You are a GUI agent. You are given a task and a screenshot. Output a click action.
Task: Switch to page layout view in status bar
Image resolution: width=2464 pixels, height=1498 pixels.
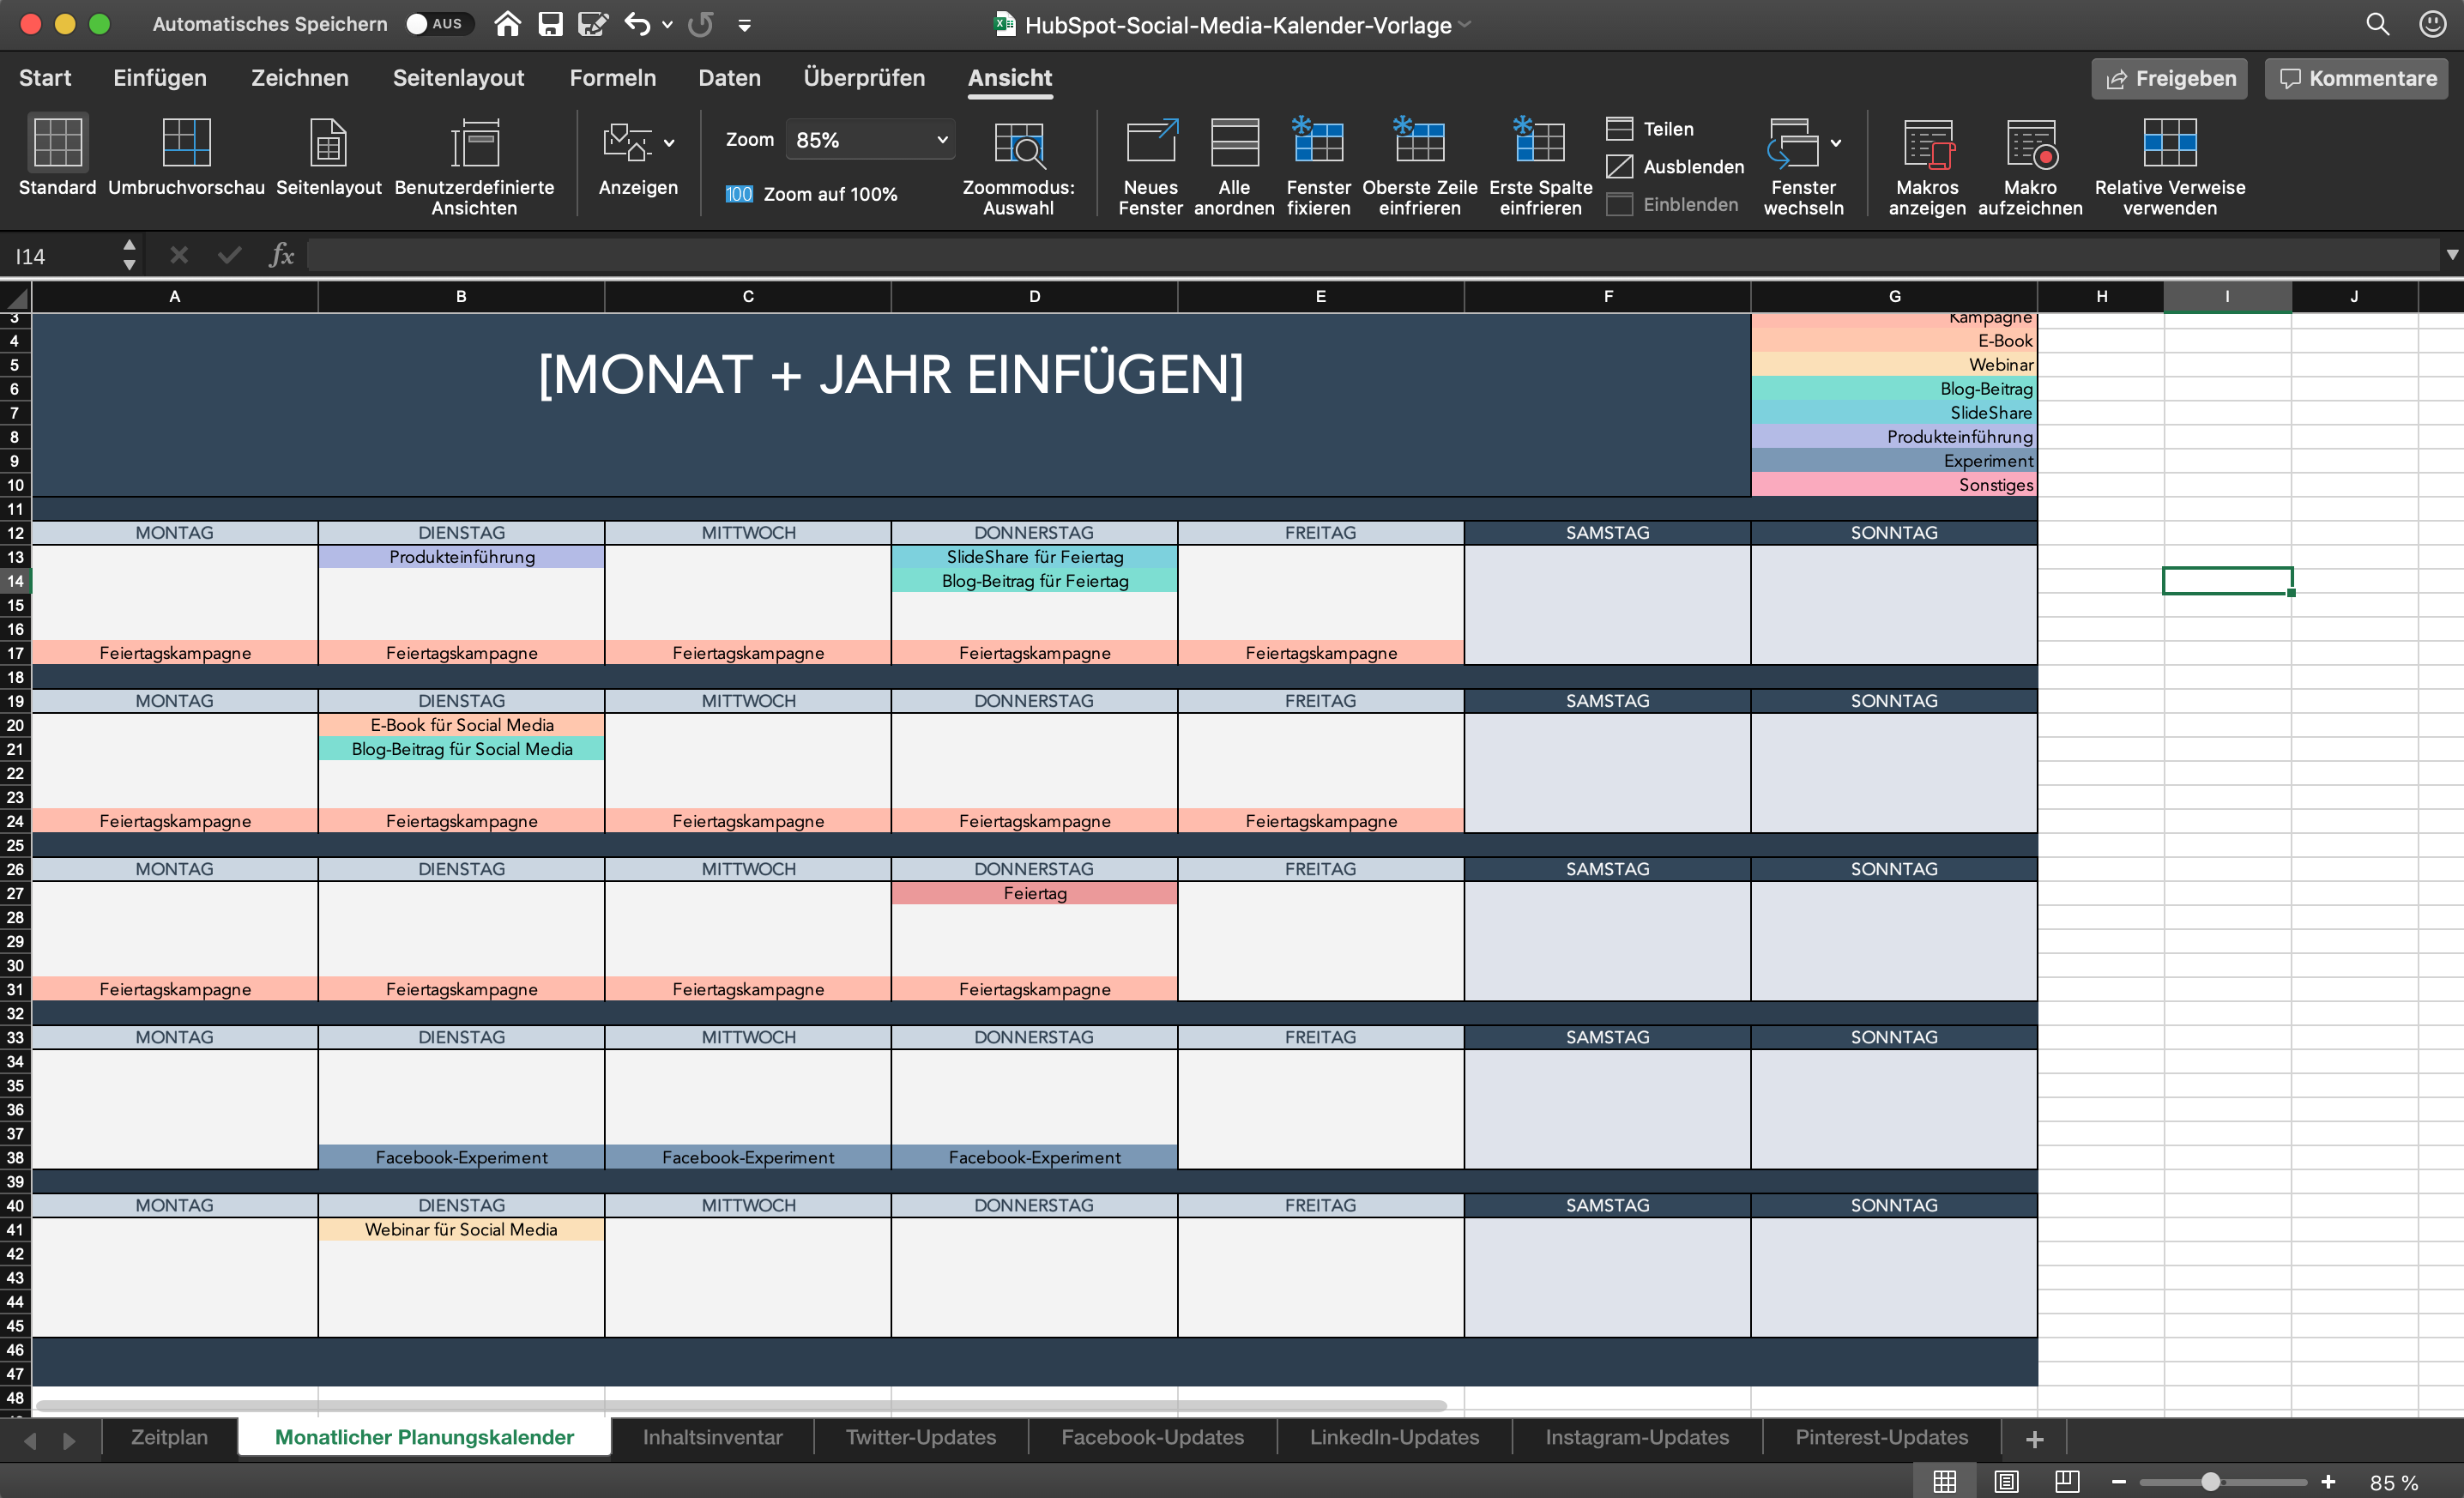pos(2006,1481)
